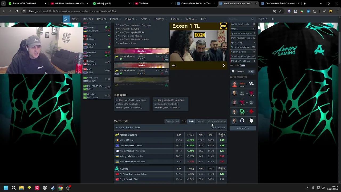Click the Natus Vincere logo in Match stats

click(x=116, y=135)
